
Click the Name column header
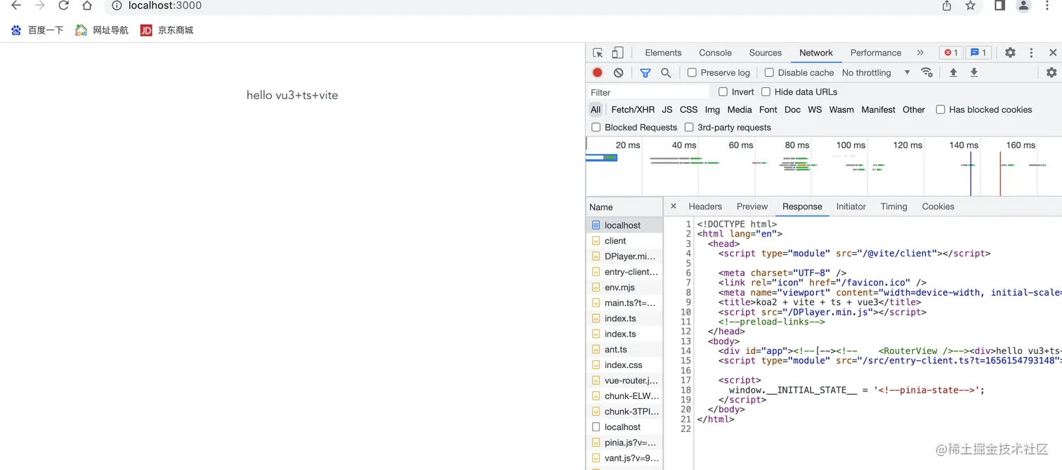pyautogui.click(x=624, y=207)
